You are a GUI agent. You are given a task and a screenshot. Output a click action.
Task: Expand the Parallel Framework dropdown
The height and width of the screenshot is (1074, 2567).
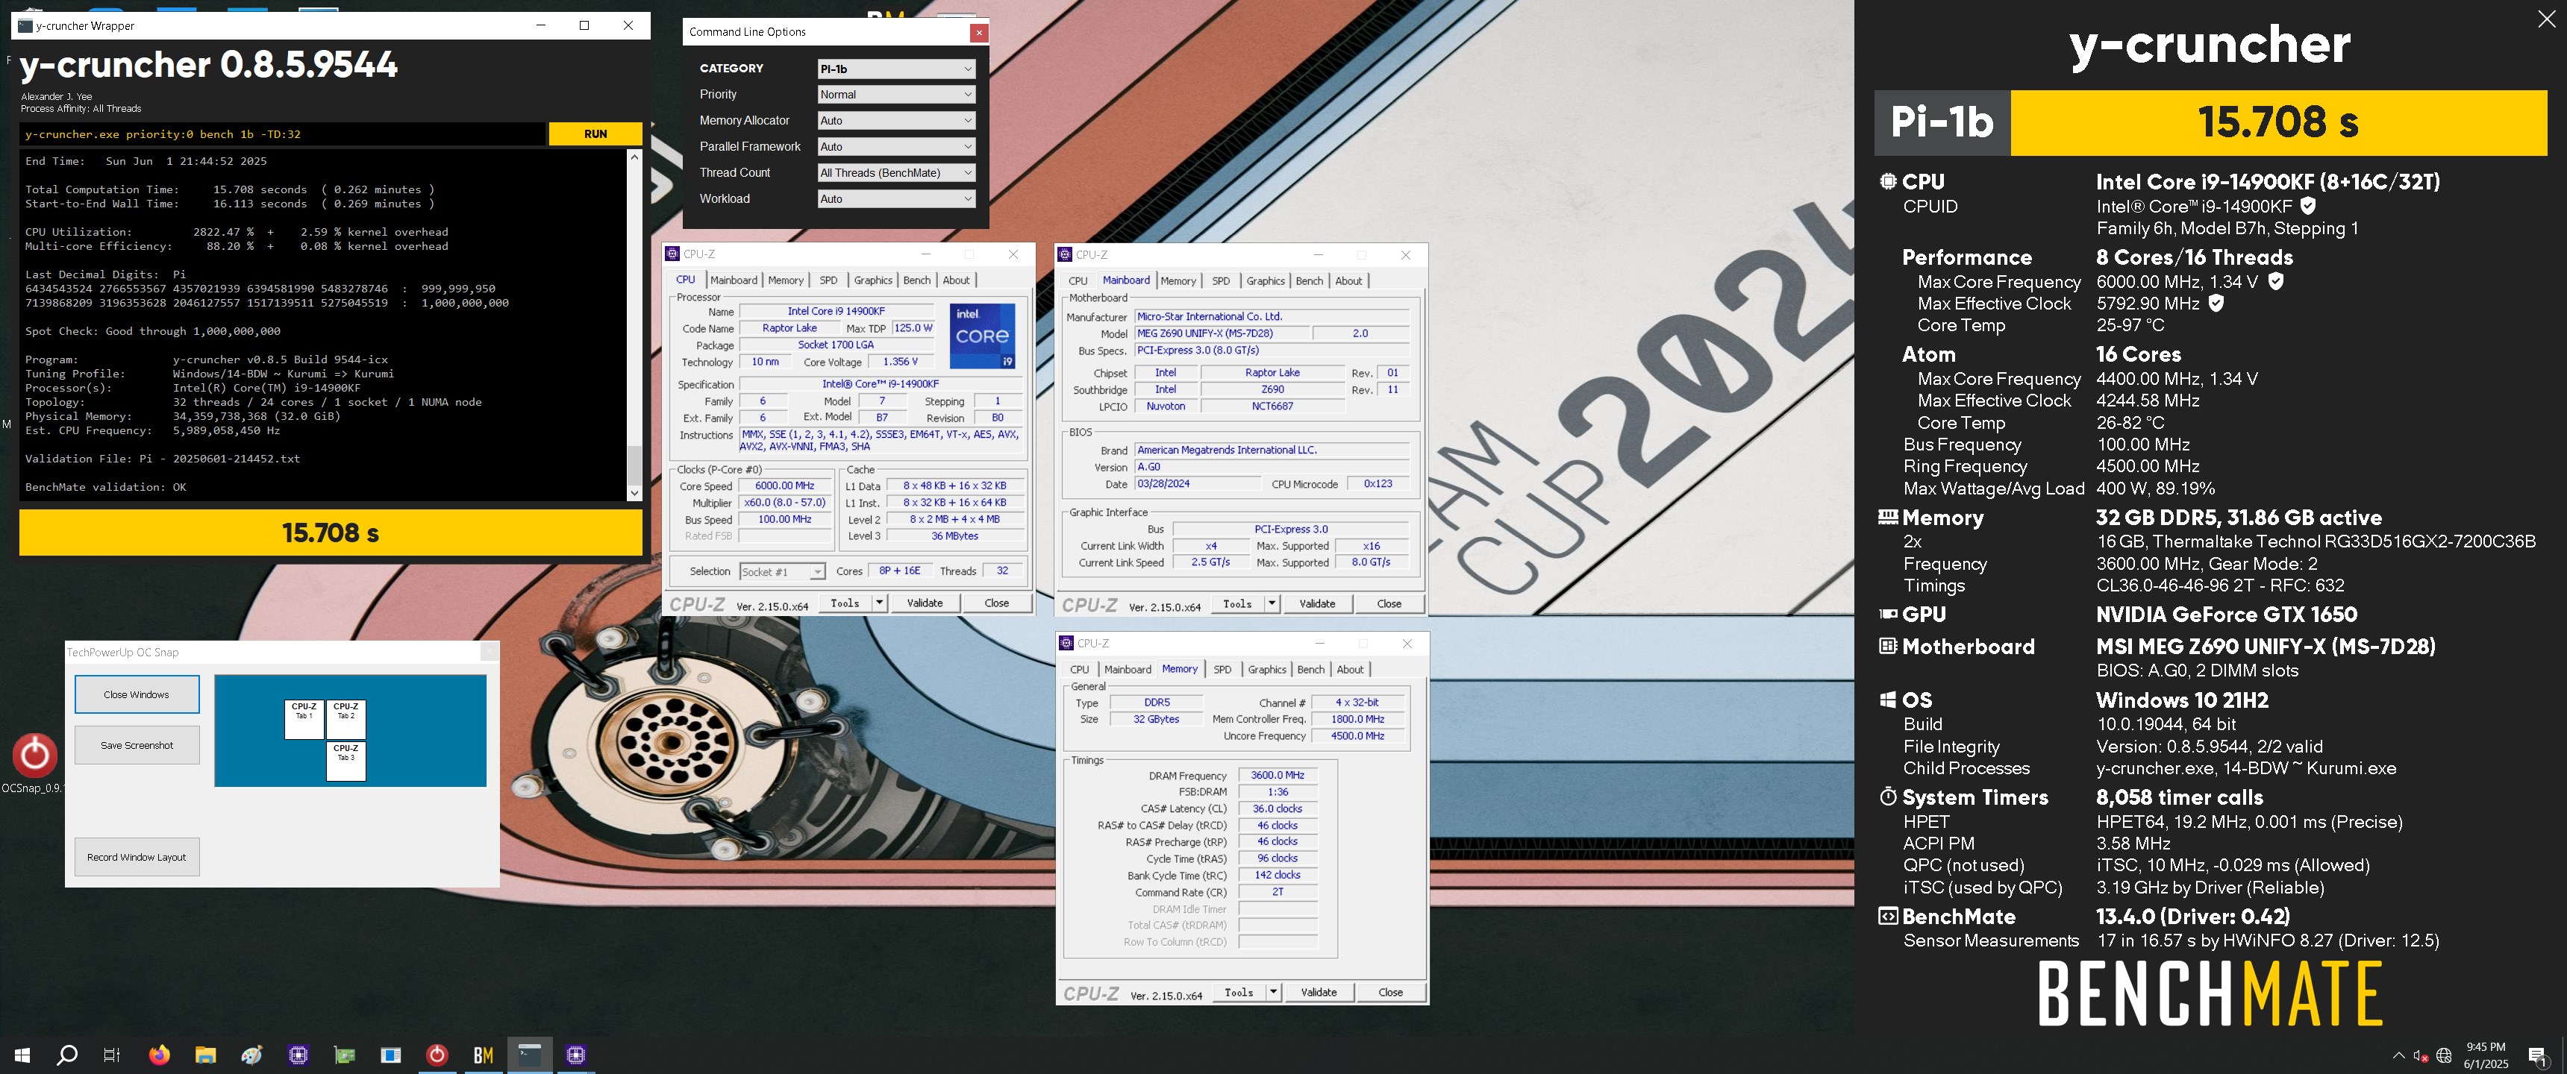895,146
